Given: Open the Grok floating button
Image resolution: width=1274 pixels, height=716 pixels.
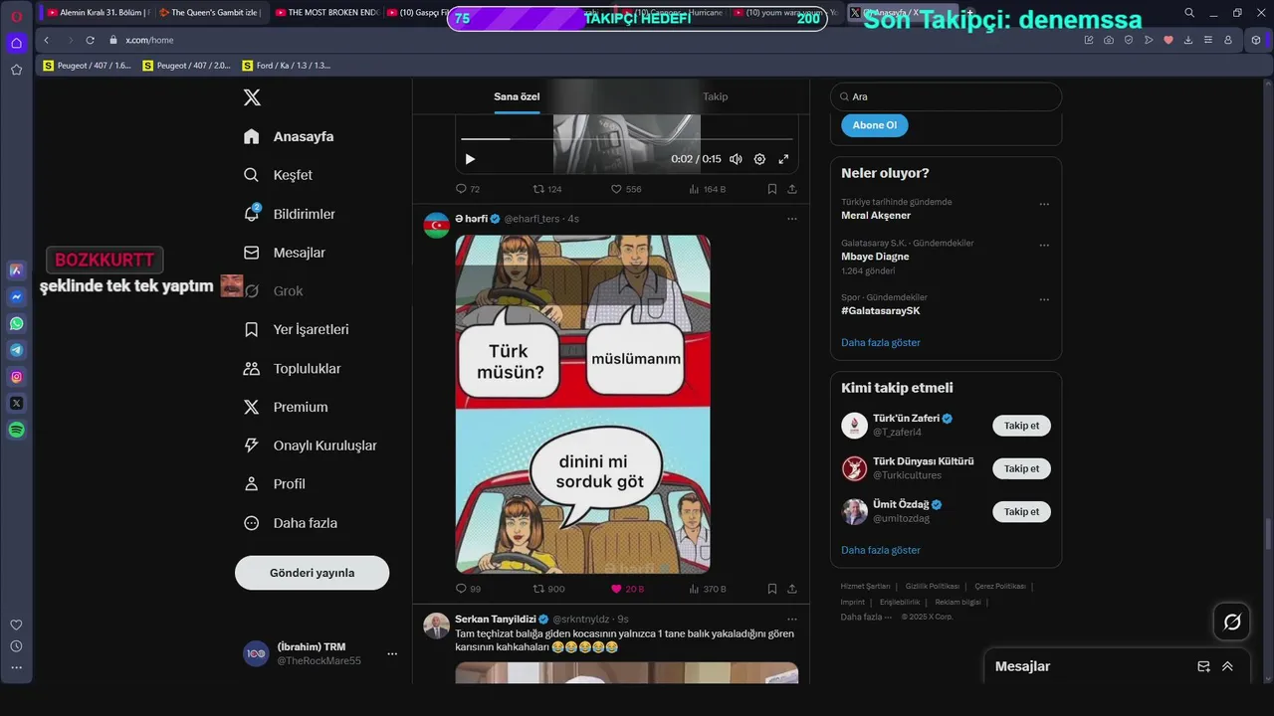Looking at the screenshot, I should tap(1232, 622).
